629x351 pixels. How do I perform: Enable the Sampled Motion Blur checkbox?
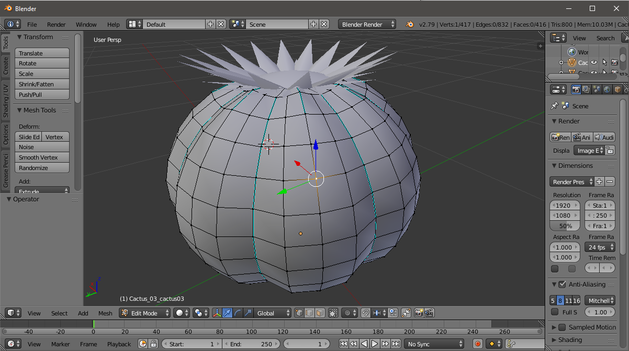[562, 327]
